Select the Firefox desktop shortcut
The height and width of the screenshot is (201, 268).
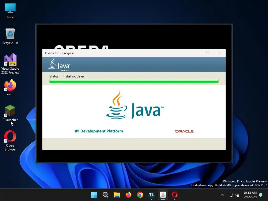(10, 87)
